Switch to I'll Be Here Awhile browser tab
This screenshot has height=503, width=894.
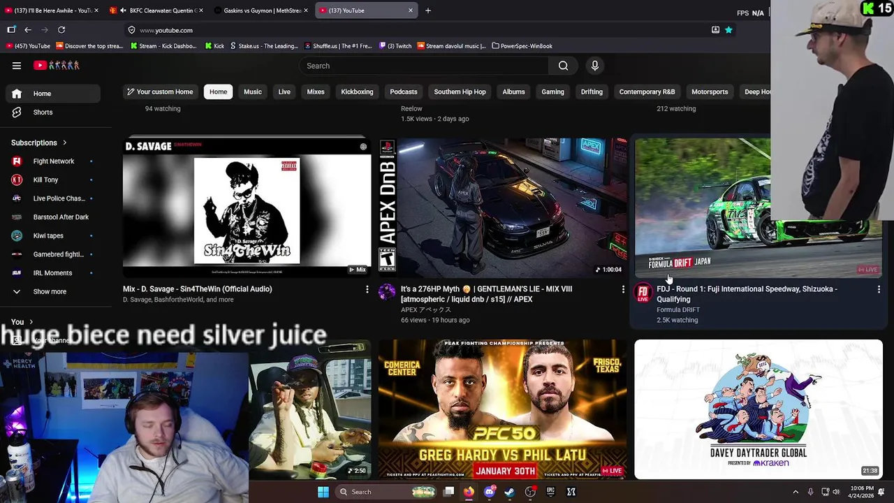coord(52,10)
